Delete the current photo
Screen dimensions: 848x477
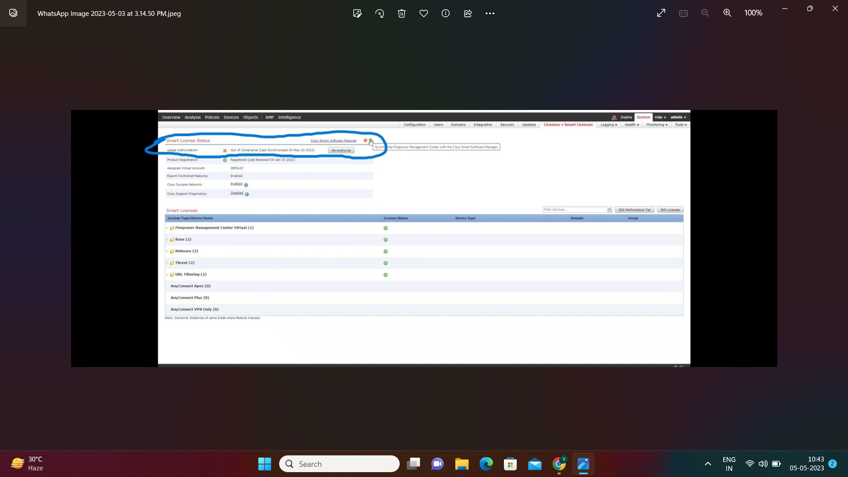[x=401, y=13]
